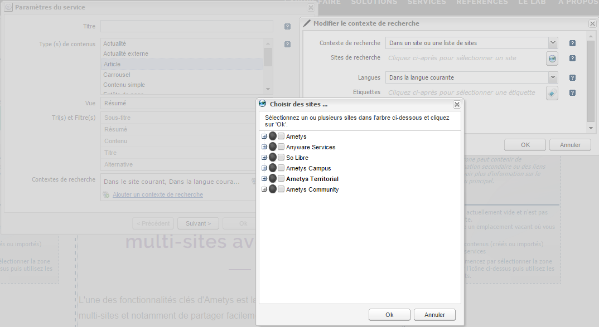
Task: Open the Langues dropdown
Action: tap(553, 77)
